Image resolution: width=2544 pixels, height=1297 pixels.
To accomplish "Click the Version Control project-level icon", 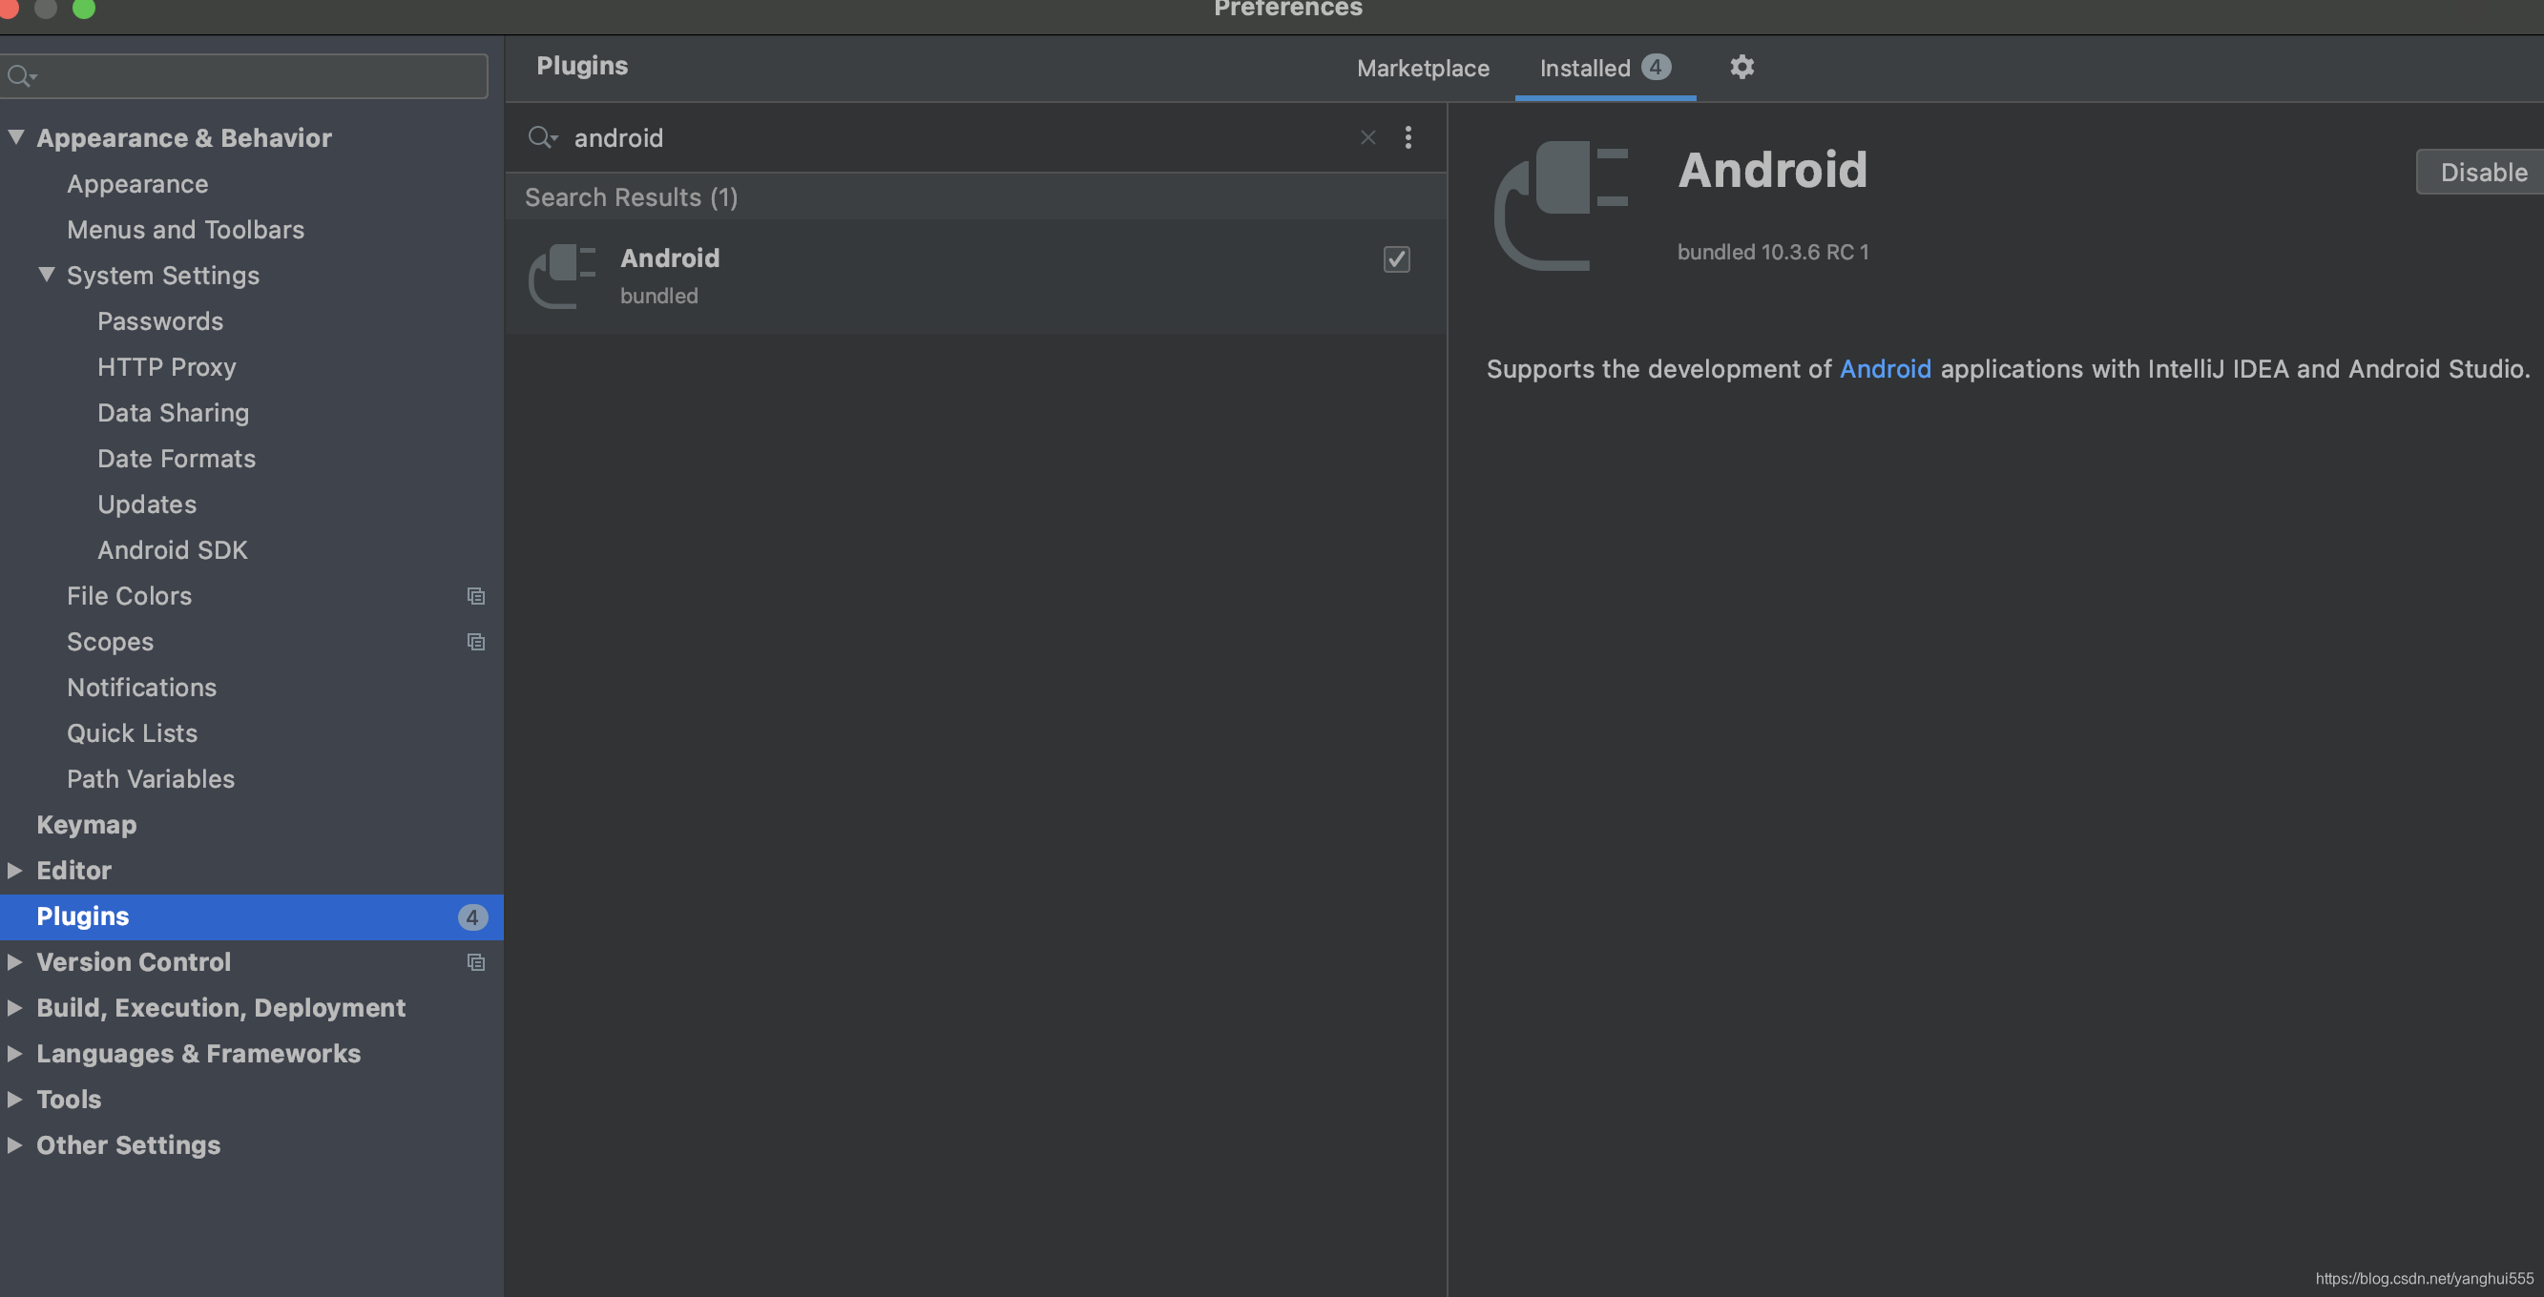I will click(476, 962).
